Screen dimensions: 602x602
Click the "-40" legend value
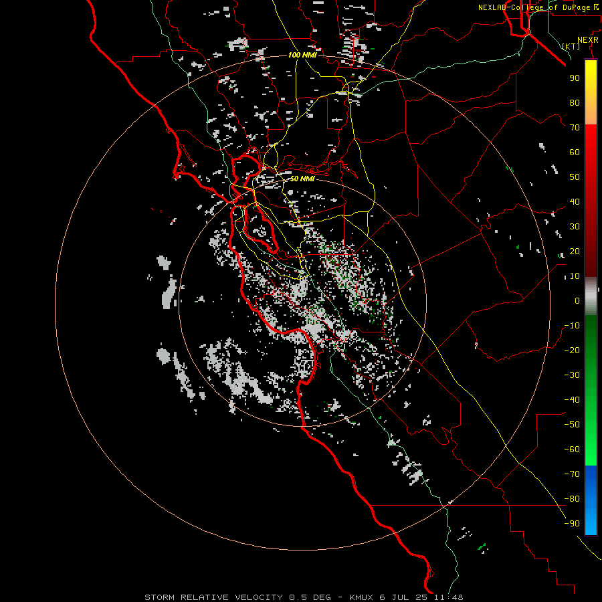coord(572,400)
